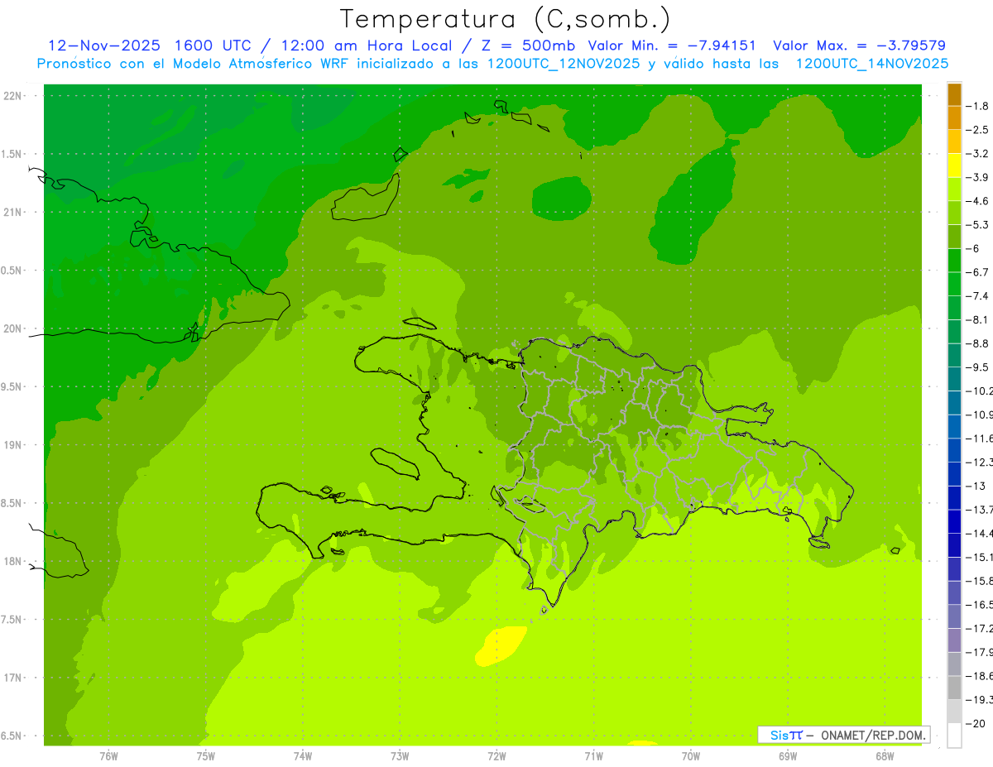
Task: Select the lime swatch between -3.9 and -4.6
Action: pos(954,189)
